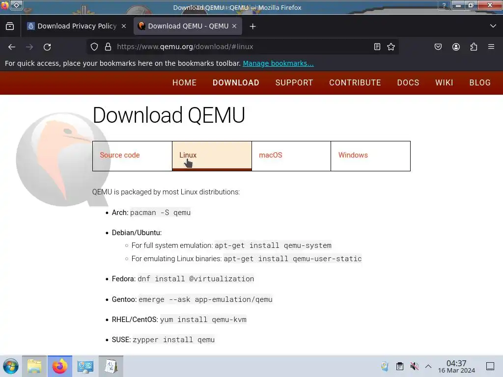This screenshot has width=503, height=377.
Task: Open DOWNLOAD in site navigation
Action: click(236, 82)
